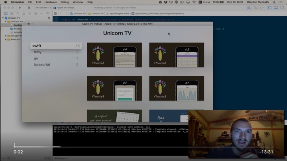Open the Debug menu

pyautogui.click(x=65, y=2)
